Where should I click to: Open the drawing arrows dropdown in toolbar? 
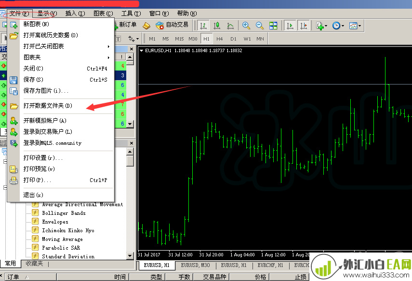click(133, 39)
